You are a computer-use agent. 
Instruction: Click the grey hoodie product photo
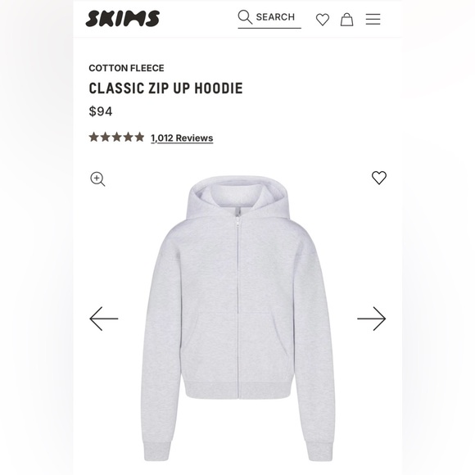(237, 318)
